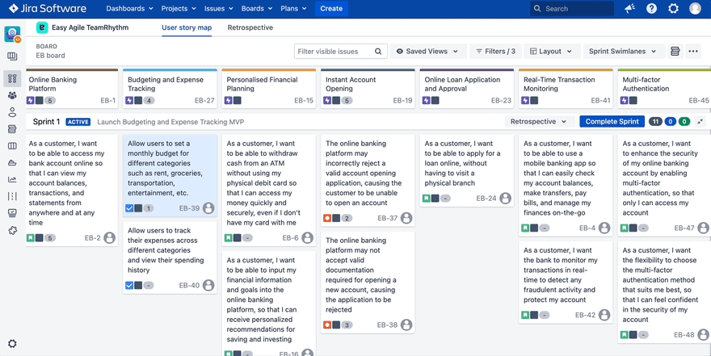
Task: Focus the top Search field
Action: tap(574, 9)
